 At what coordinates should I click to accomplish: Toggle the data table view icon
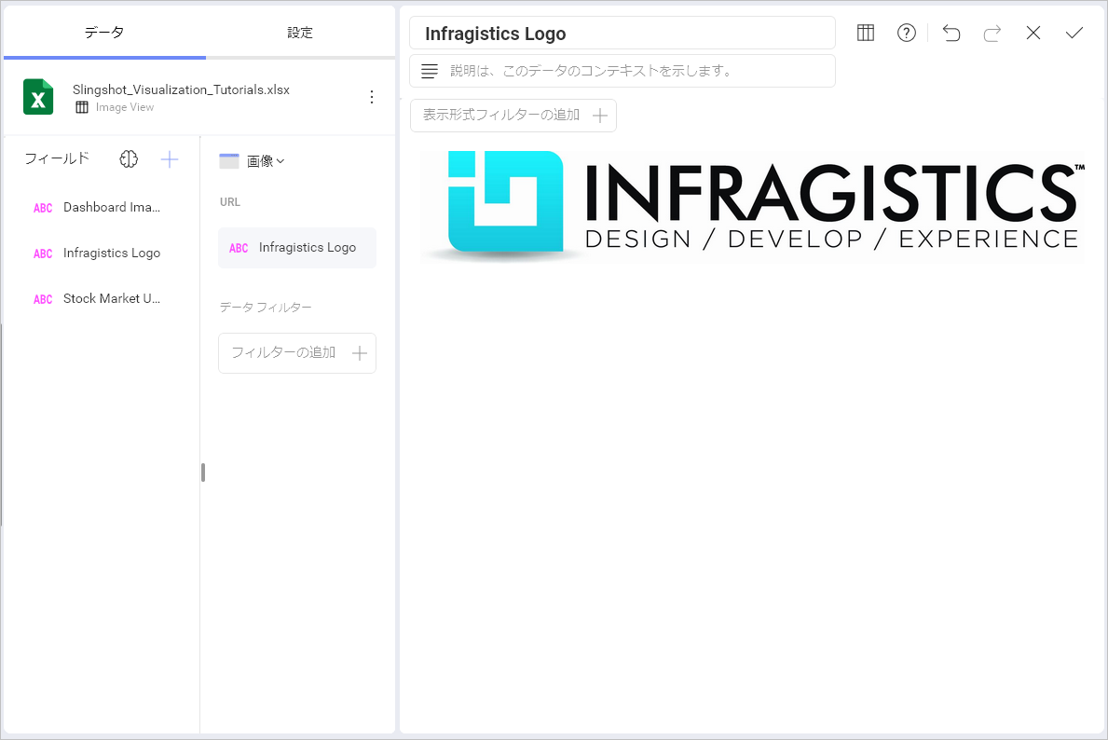[x=866, y=33]
